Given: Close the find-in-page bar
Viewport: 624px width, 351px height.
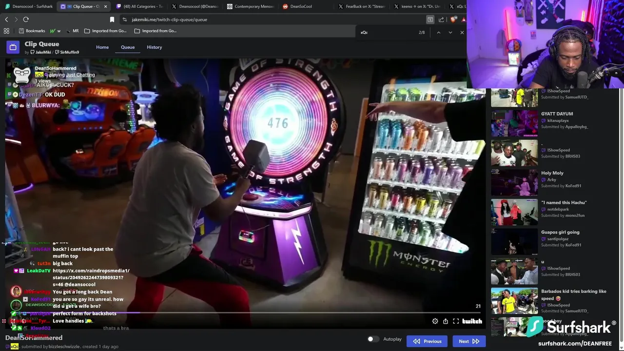Looking at the screenshot, I should pyautogui.click(x=462, y=32).
